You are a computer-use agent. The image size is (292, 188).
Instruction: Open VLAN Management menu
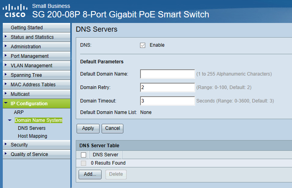pos(36,65)
